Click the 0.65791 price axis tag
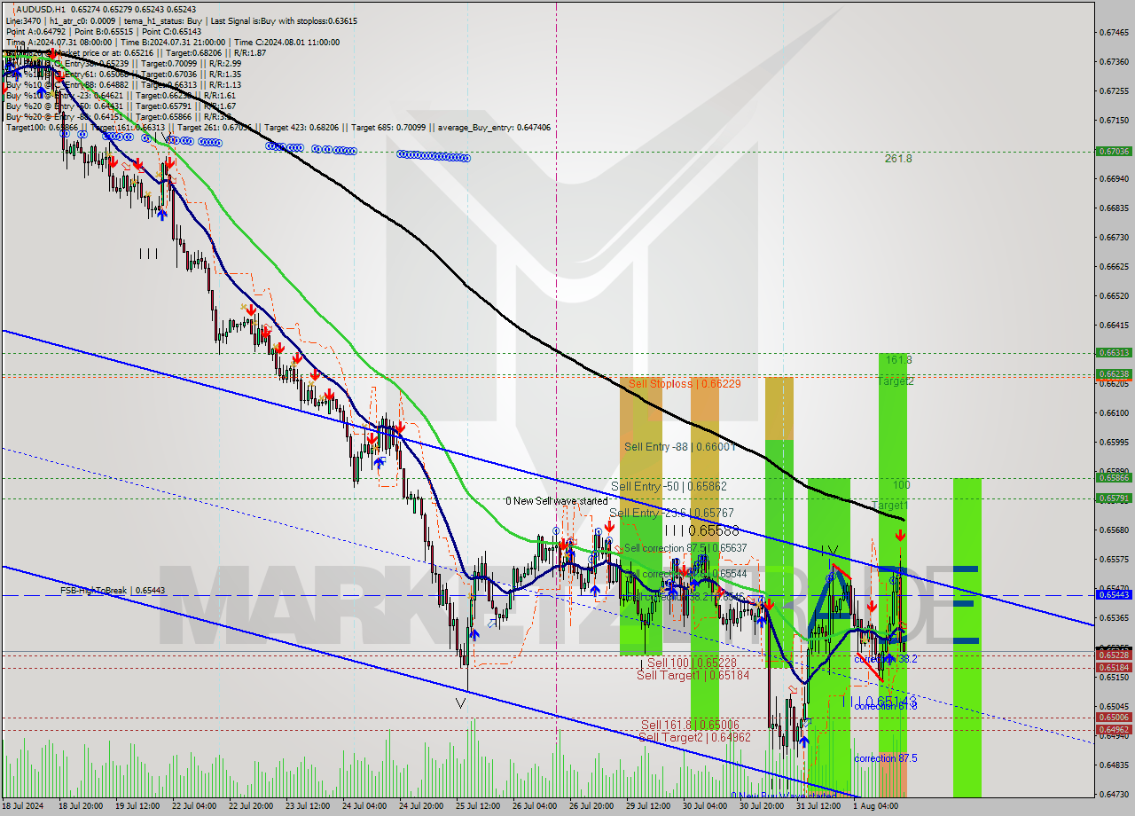Image resolution: width=1135 pixels, height=816 pixels. point(1114,498)
